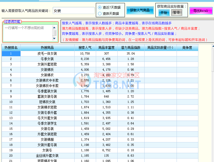Click the 女装外套短款 product cell

click(47, 64)
